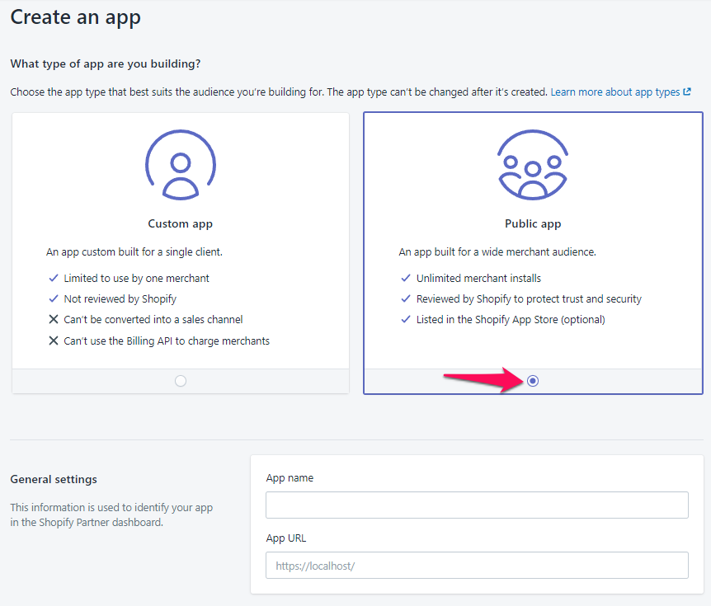Select the Custom app radio button
Image resolution: width=711 pixels, height=606 pixels.
181,381
